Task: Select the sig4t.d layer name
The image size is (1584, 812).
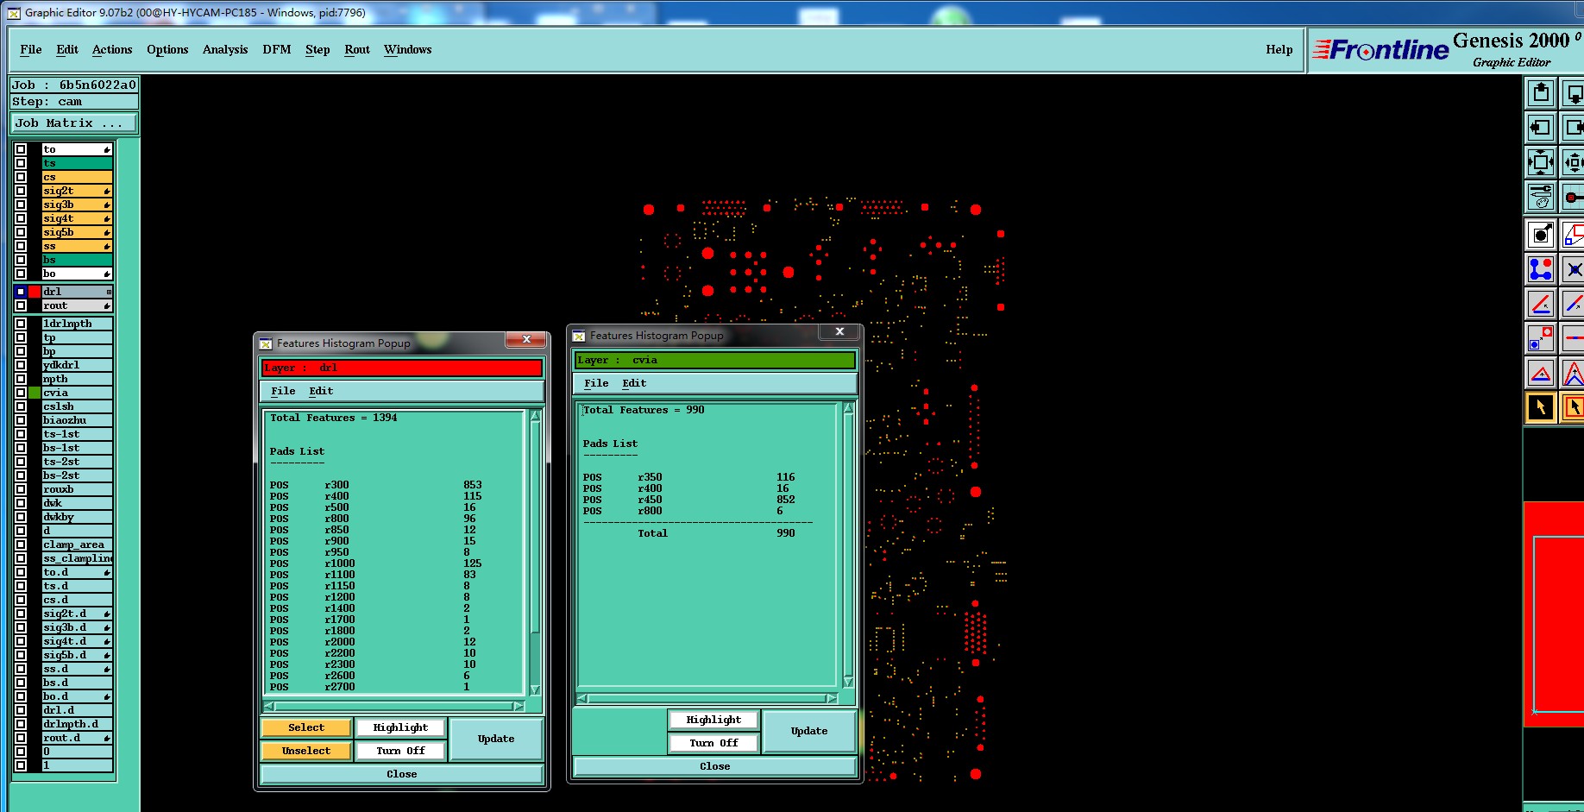Action: [78, 641]
